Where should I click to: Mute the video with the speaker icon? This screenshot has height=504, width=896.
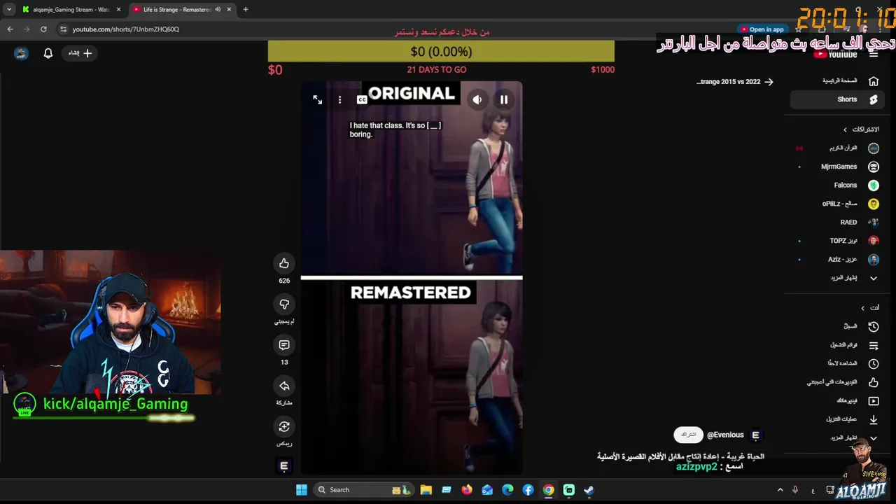click(x=477, y=100)
